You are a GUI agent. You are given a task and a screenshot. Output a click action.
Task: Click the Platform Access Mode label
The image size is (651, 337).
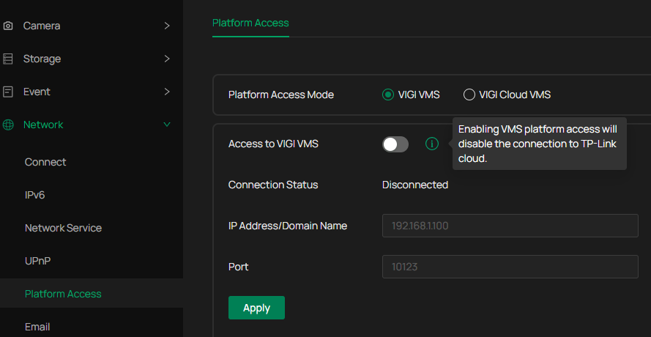[x=281, y=95]
